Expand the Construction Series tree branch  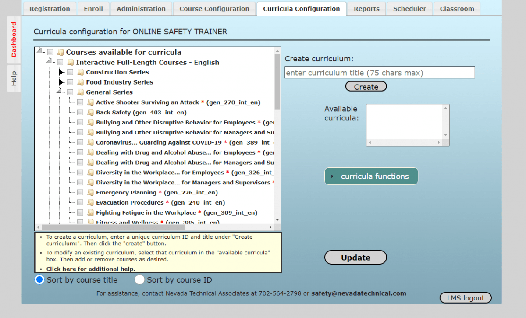(61, 72)
